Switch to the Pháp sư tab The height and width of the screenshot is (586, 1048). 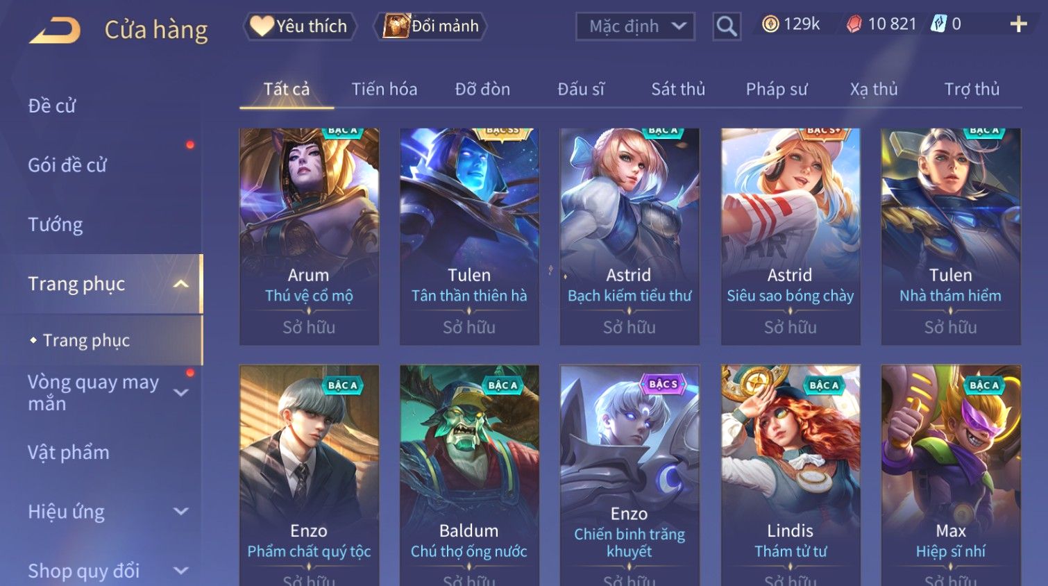777,89
